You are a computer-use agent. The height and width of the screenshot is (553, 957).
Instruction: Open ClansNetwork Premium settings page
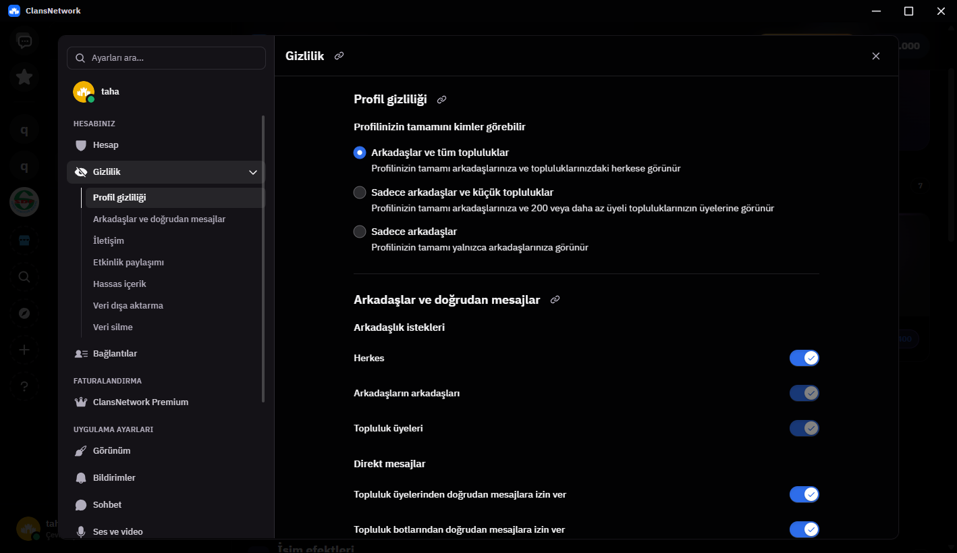[166, 402]
